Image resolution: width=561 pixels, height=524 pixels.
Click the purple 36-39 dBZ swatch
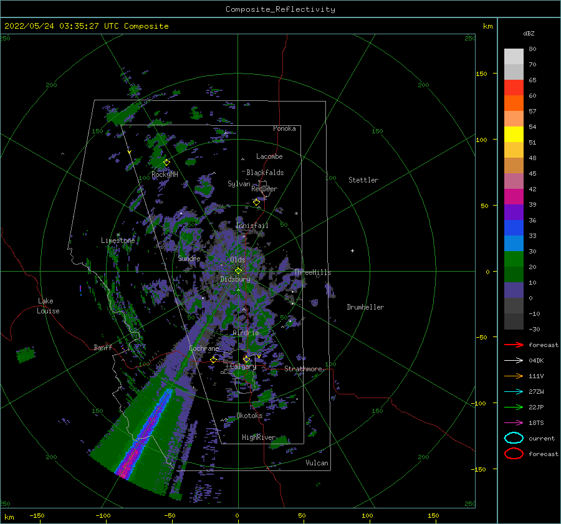tap(514, 212)
